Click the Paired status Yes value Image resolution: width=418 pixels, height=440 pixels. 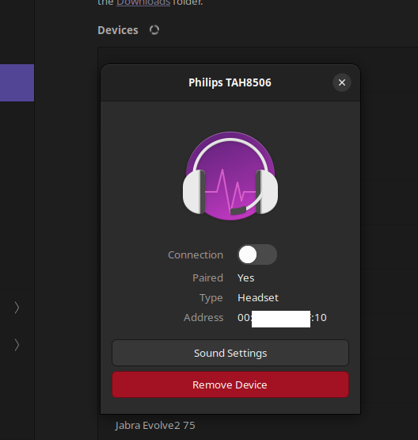pos(245,278)
